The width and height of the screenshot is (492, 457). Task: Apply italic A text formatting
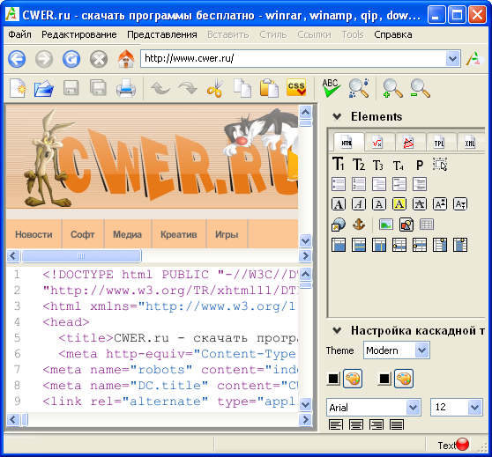(x=359, y=204)
